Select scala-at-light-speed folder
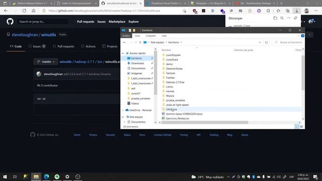 click(177, 105)
